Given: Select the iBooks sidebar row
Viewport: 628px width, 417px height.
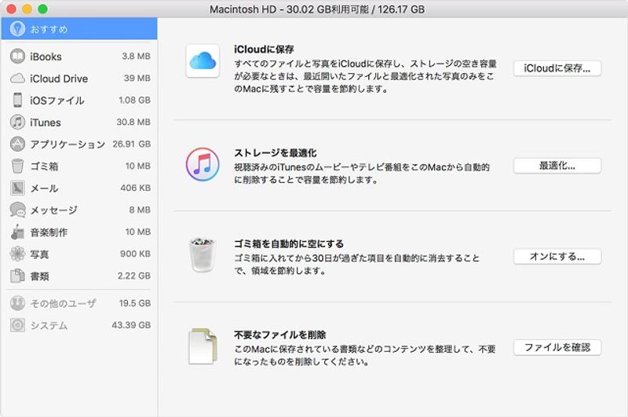Looking at the screenshot, I should [79, 57].
